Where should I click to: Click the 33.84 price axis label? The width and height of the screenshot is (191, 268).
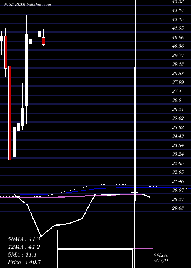(178, 145)
